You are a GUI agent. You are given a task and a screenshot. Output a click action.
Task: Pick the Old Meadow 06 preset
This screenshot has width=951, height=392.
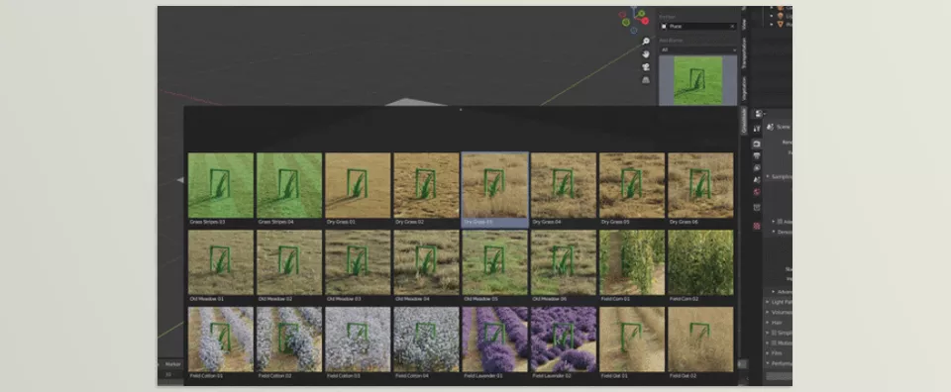[x=564, y=262]
